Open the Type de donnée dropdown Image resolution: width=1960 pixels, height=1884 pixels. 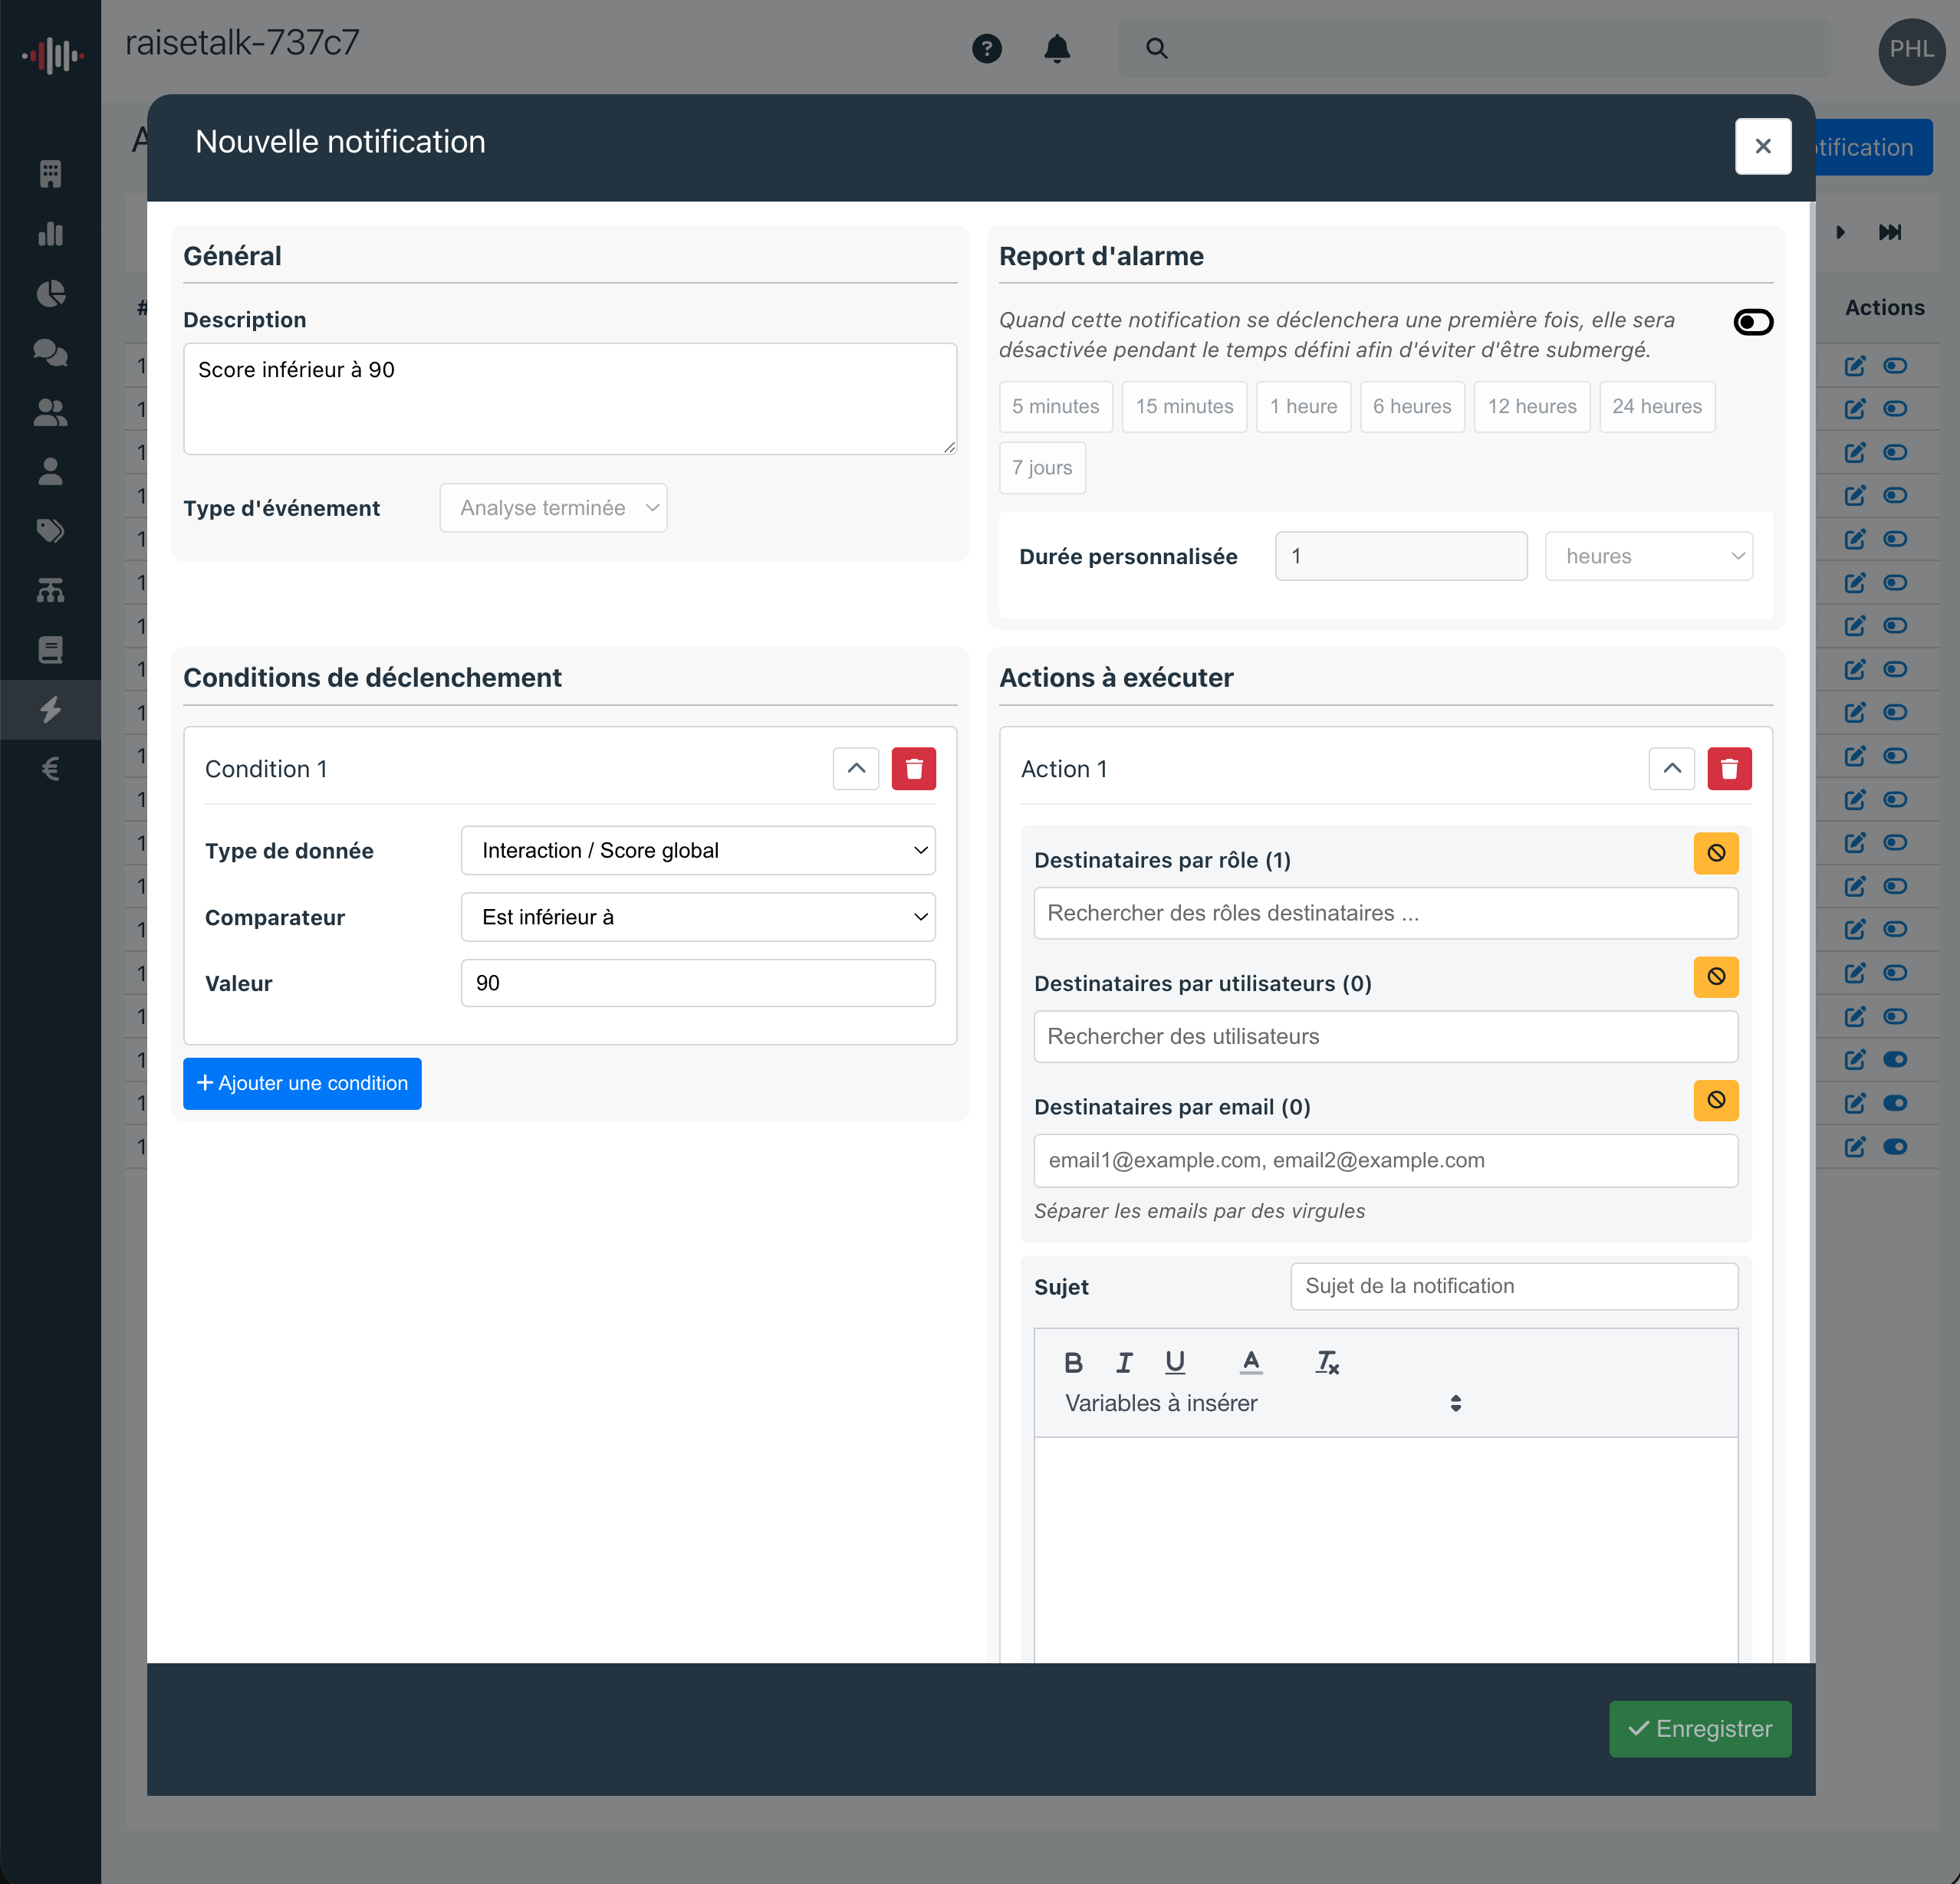coord(697,851)
